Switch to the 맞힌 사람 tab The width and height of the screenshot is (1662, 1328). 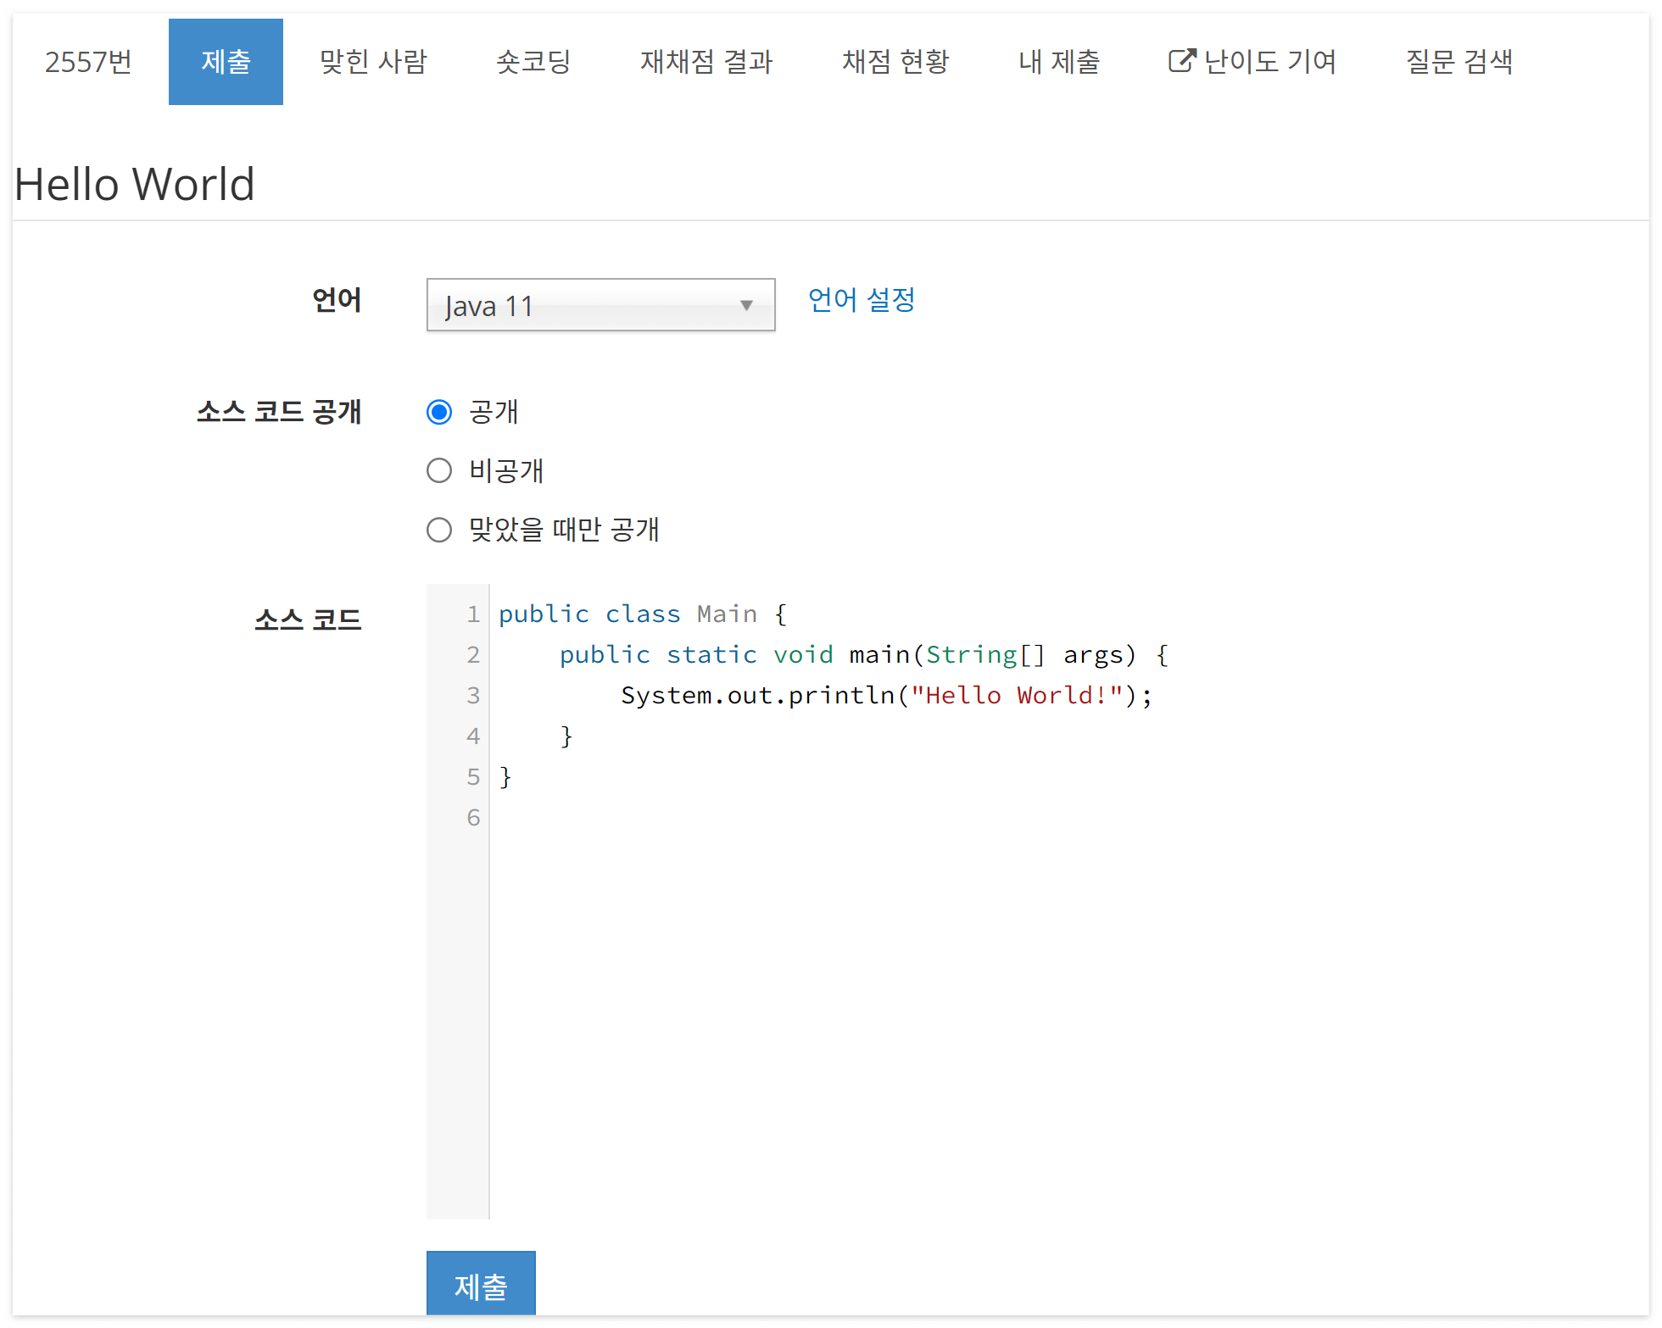tap(373, 62)
